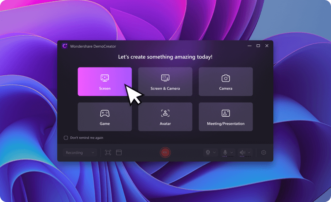Click the Wondershare DemoCreator logo icon
Image resolution: width=331 pixels, height=202 pixels.
(65, 46)
